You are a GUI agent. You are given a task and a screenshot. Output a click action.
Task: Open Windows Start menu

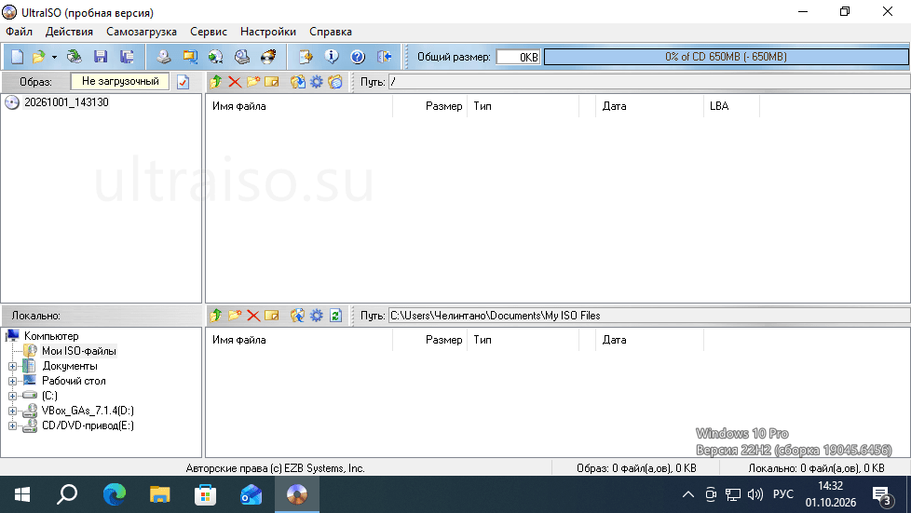22,494
